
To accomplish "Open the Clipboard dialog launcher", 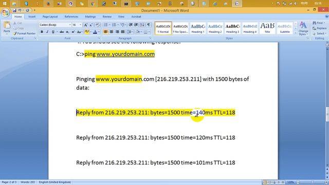I will pyautogui.click(x=35, y=39).
